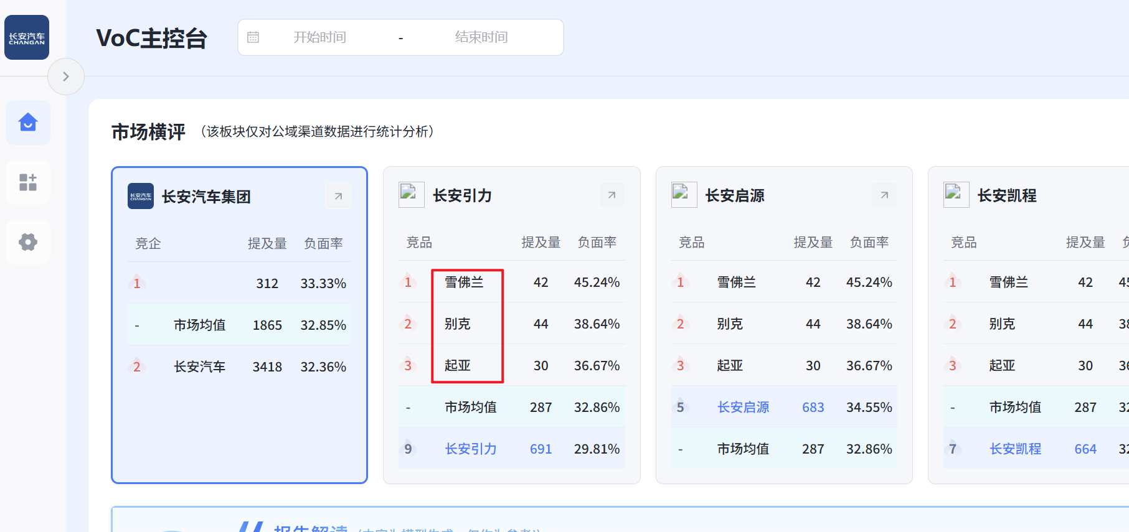Image resolution: width=1129 pixels, height=532 pixels.
Task: Click rank 1 badge in 长安引力 card
Action: point(408,282)
